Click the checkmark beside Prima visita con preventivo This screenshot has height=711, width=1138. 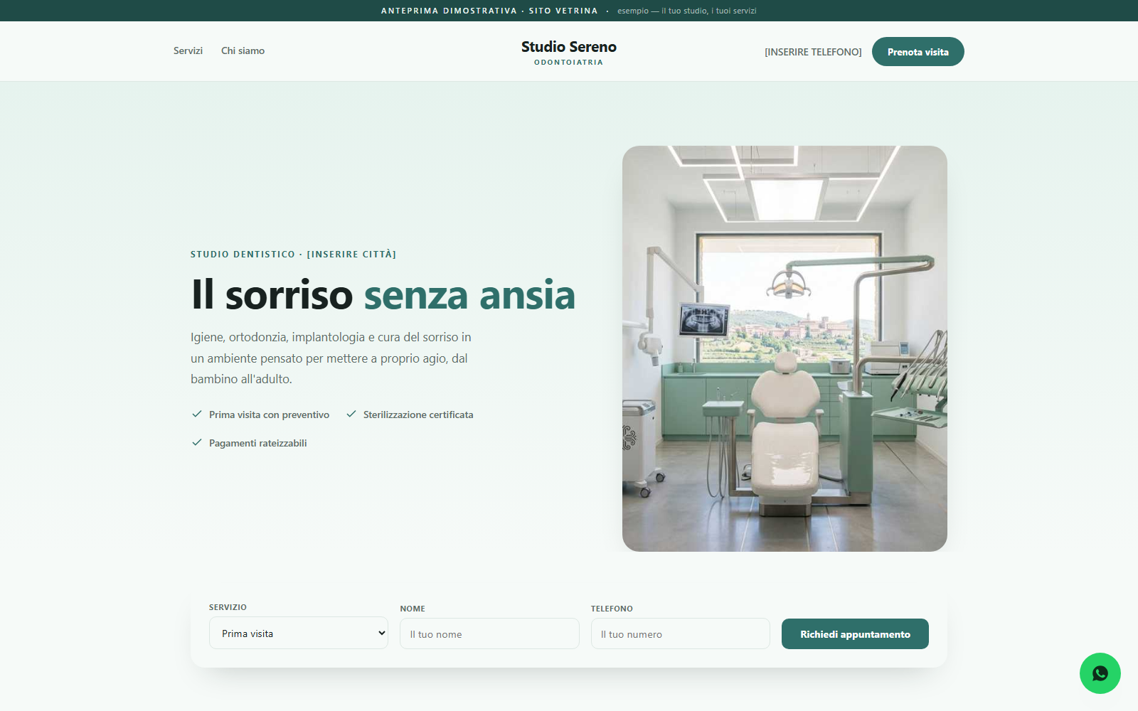click(197, 414)
